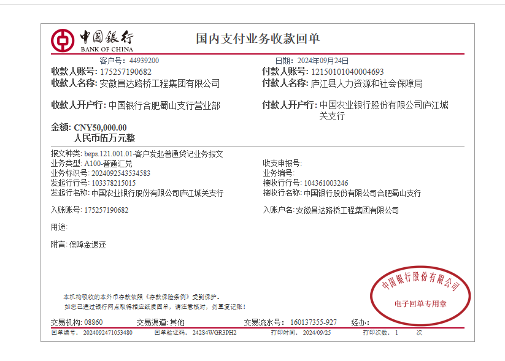Select the customer number 44939200
The height and width of the screenshot is (361, 505).
coord(144,61)
